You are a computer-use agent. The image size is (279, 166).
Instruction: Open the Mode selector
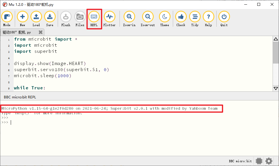tap(7, 19)
